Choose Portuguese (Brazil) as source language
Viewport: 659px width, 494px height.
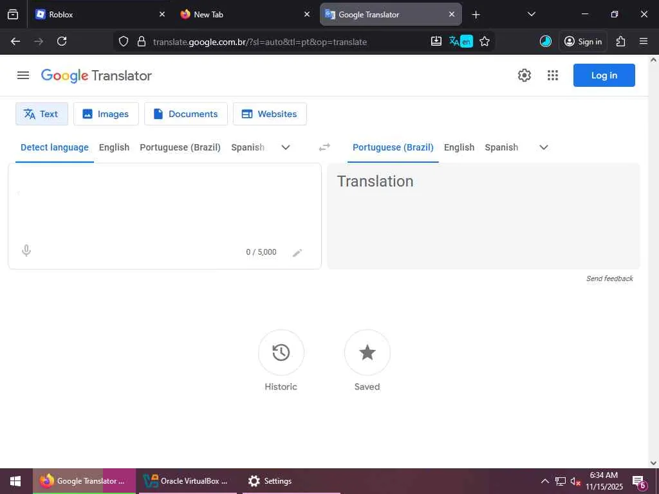[x=180, y=147]
